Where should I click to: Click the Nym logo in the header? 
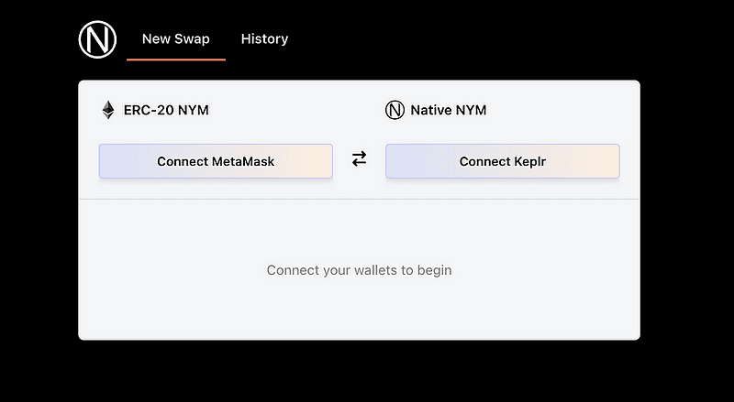[97, 39]
